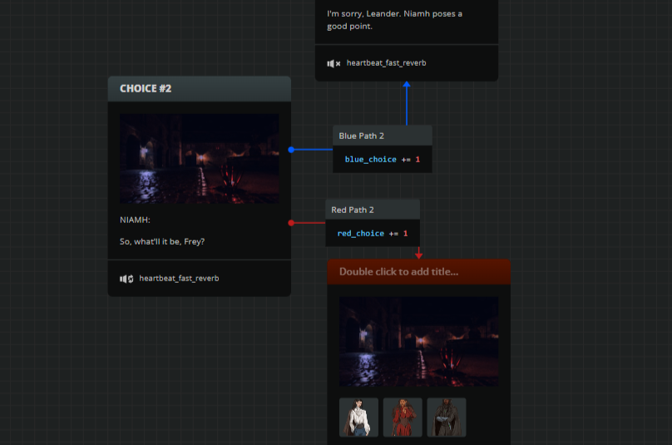Click the blue_choice += 1 code line
Image resolution: width=672 pixels, height=445 pixels.
click(x=383, y=159)
